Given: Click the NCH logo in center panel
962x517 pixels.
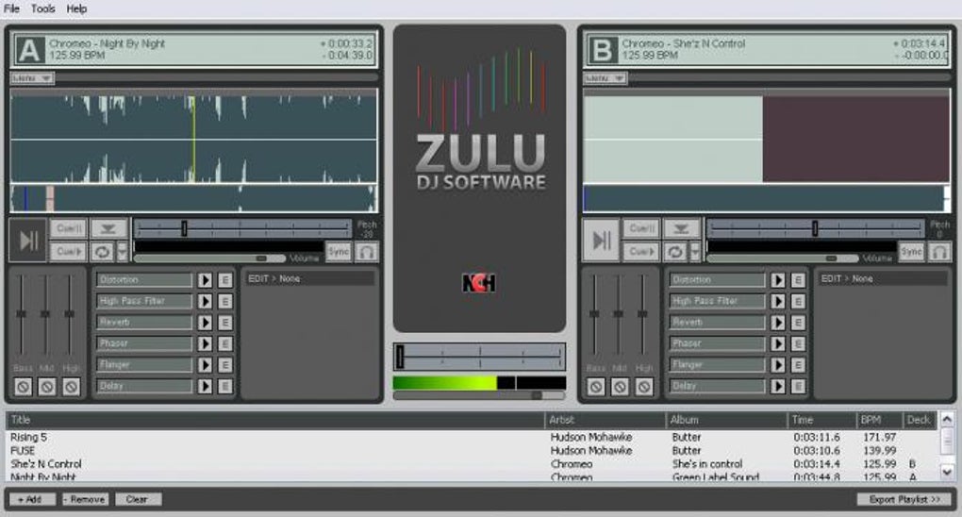Looking at the screenshot, I should click(478, 282).
